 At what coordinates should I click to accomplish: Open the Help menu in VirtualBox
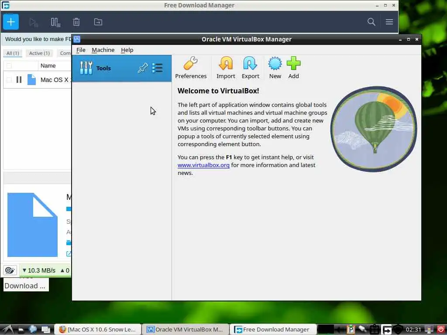coord(127,50)
